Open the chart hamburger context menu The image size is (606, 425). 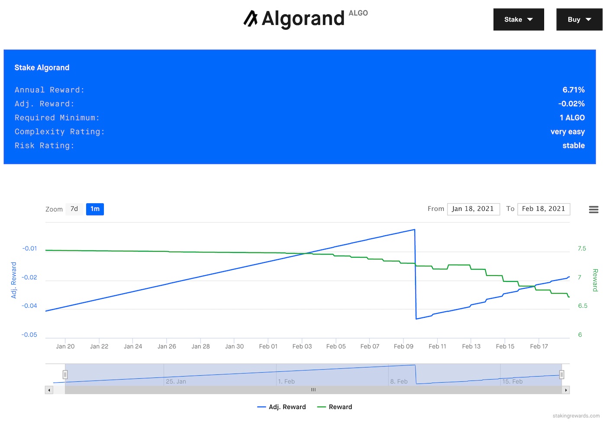coord(593,210)
